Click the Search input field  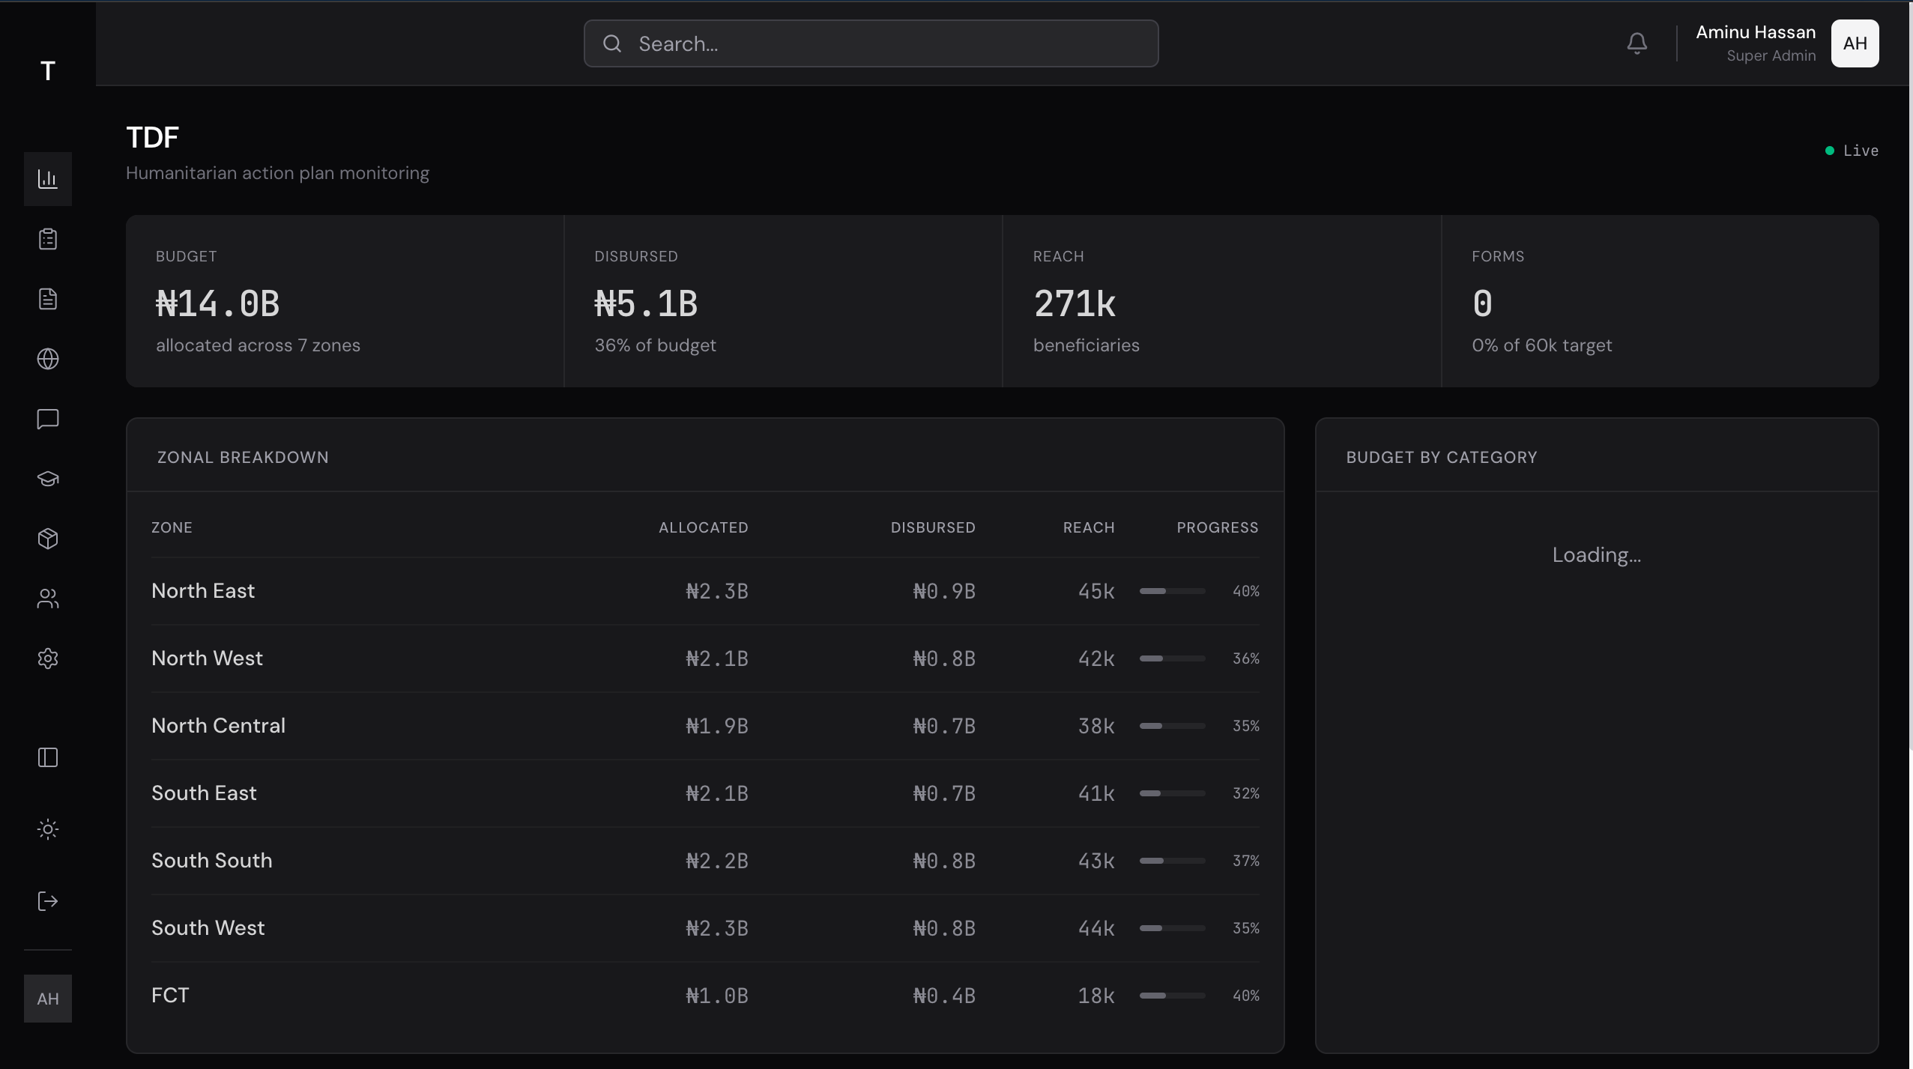(871, 43)
